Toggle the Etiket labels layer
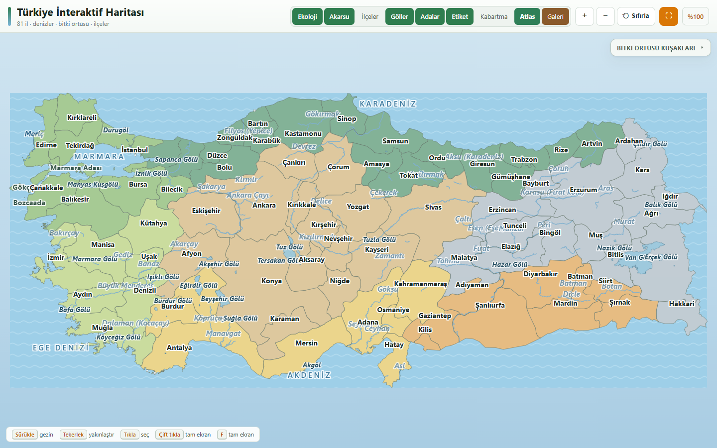 (x=460, y=16)
